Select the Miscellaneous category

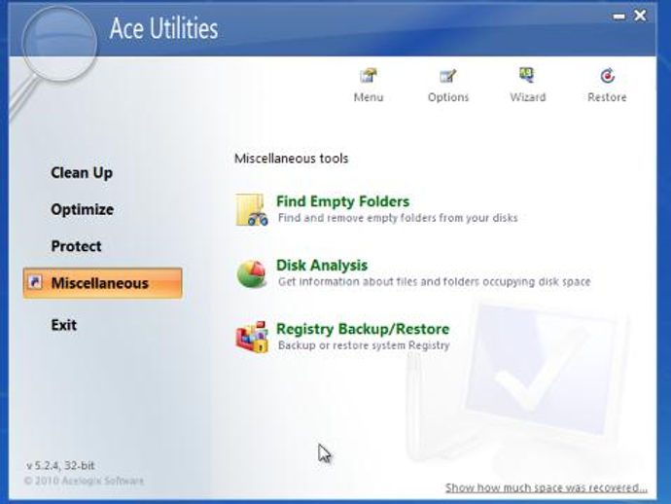pos(103,283)
